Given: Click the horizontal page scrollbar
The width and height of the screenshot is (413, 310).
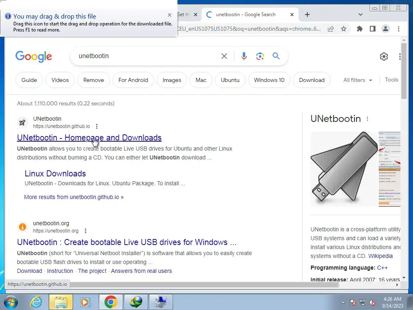Looking at the screenshot, I should [x=204, y=285].
